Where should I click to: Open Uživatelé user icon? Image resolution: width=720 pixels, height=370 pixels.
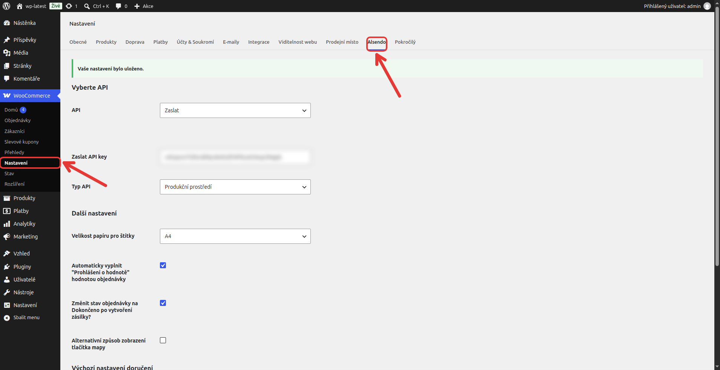(7, 280)
